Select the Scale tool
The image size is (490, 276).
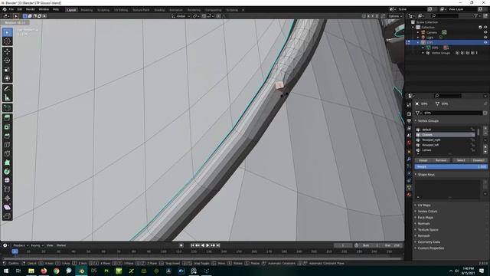(7, 70)
